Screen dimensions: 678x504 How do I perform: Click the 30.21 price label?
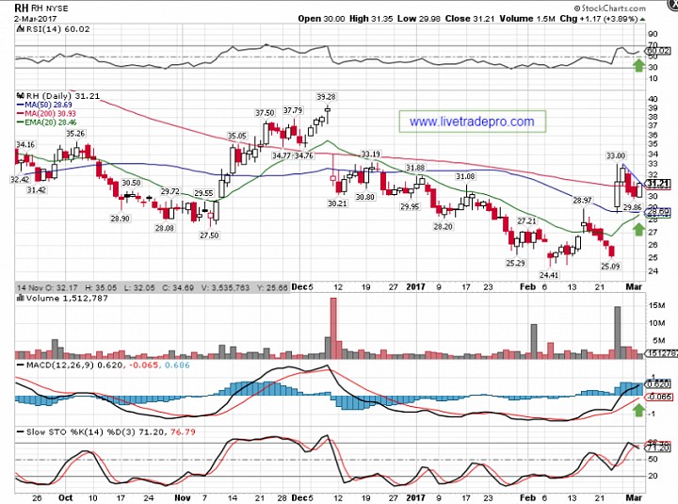click(337, 203)
